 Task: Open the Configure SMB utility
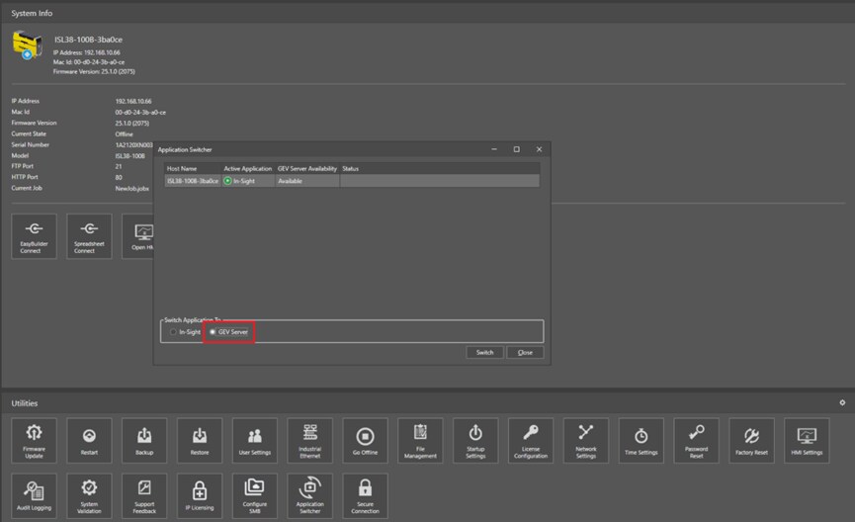[254, 495]
